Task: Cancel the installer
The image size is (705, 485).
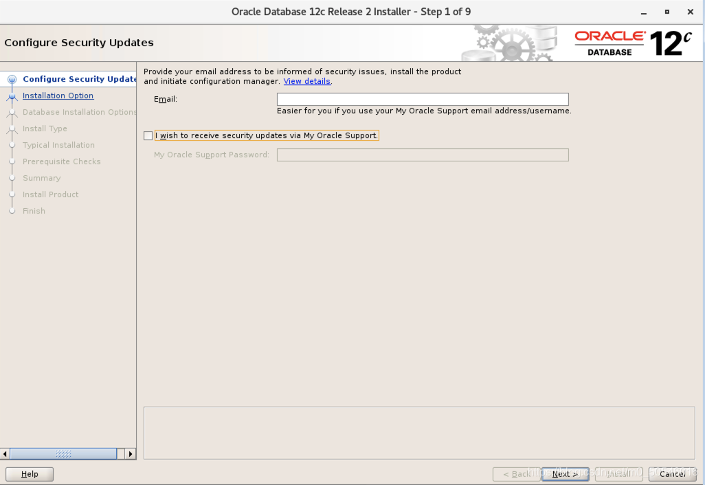Action: (x=672, y=474)
